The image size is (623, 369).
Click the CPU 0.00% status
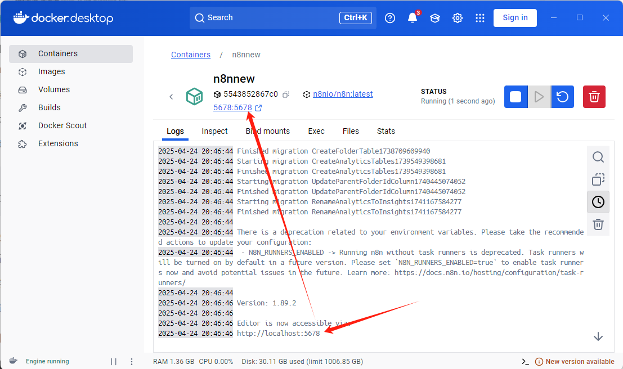tap(216, 362)
